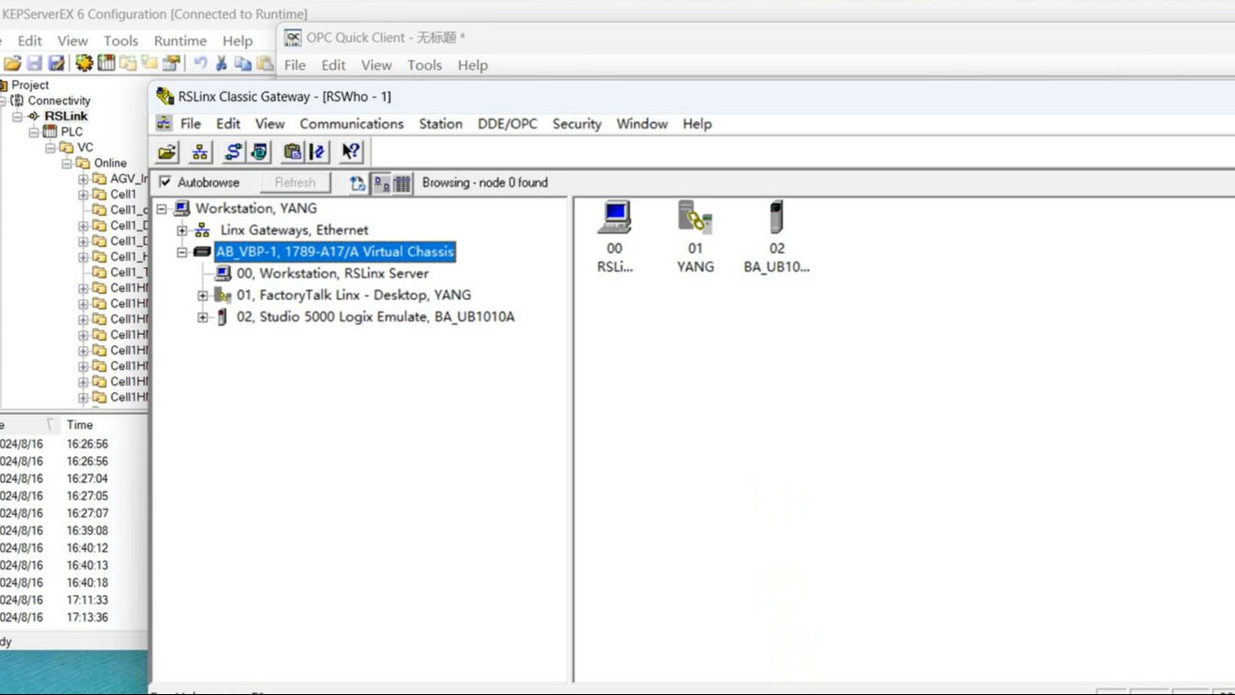Click the blue S-shaped toolbar icon in RSLinx
The height and width of the screenshot is (695, 1235).
[x=233, y=152]
